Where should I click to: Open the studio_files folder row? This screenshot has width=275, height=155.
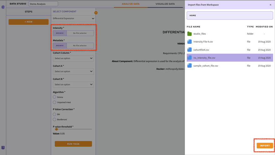coord(230,34)
